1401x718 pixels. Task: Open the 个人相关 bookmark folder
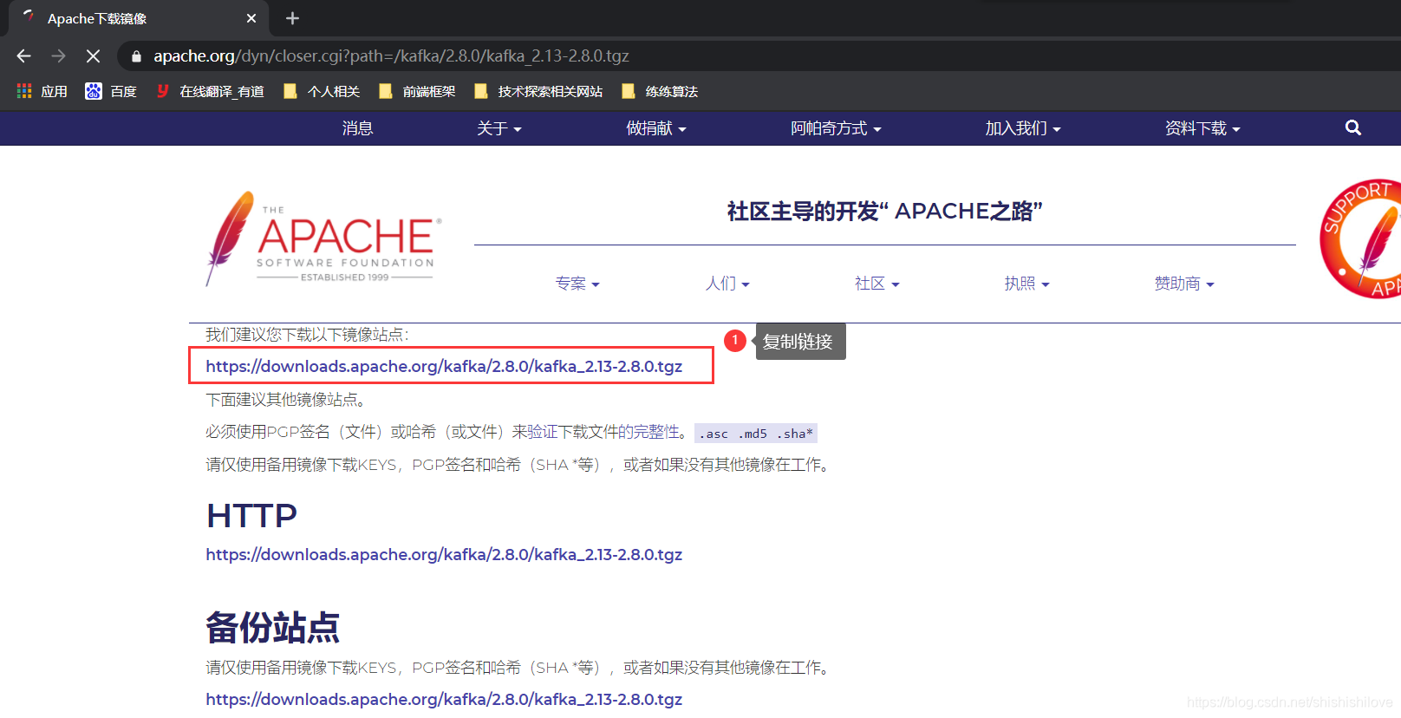(x=322, y=91)
